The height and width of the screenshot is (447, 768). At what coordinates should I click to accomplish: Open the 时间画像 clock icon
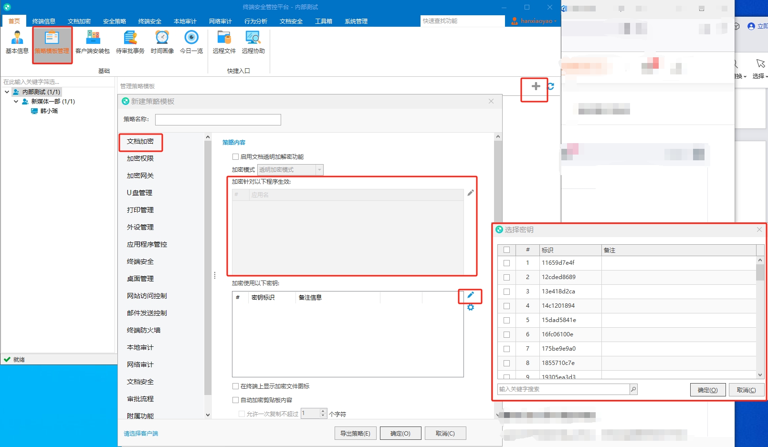162,42
